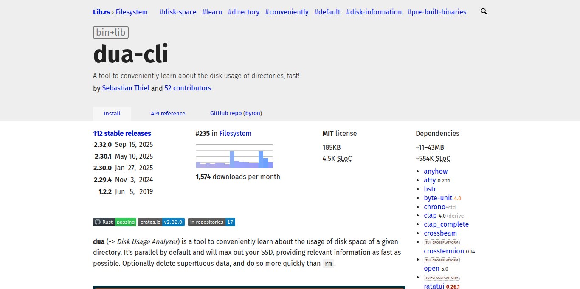This screenshot has width=580, height=289.
Task: Open Filesystem link next to #235 ranking
Action: [235, 133]
